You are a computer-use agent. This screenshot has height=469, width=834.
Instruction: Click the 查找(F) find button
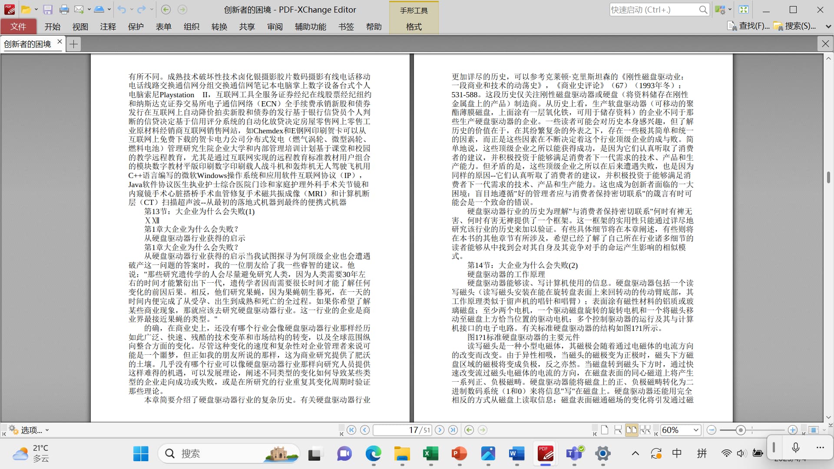click(x=748, y=26)
